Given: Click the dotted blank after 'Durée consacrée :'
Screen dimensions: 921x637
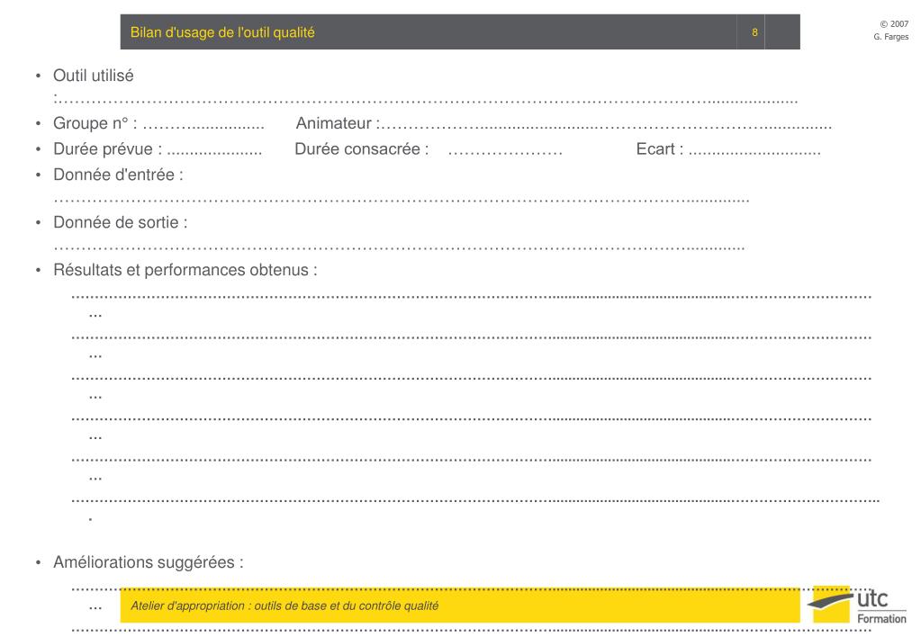Looking at the screenshot, I should [505, 153].
